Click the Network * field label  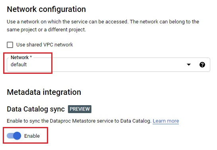coord(21,57)
